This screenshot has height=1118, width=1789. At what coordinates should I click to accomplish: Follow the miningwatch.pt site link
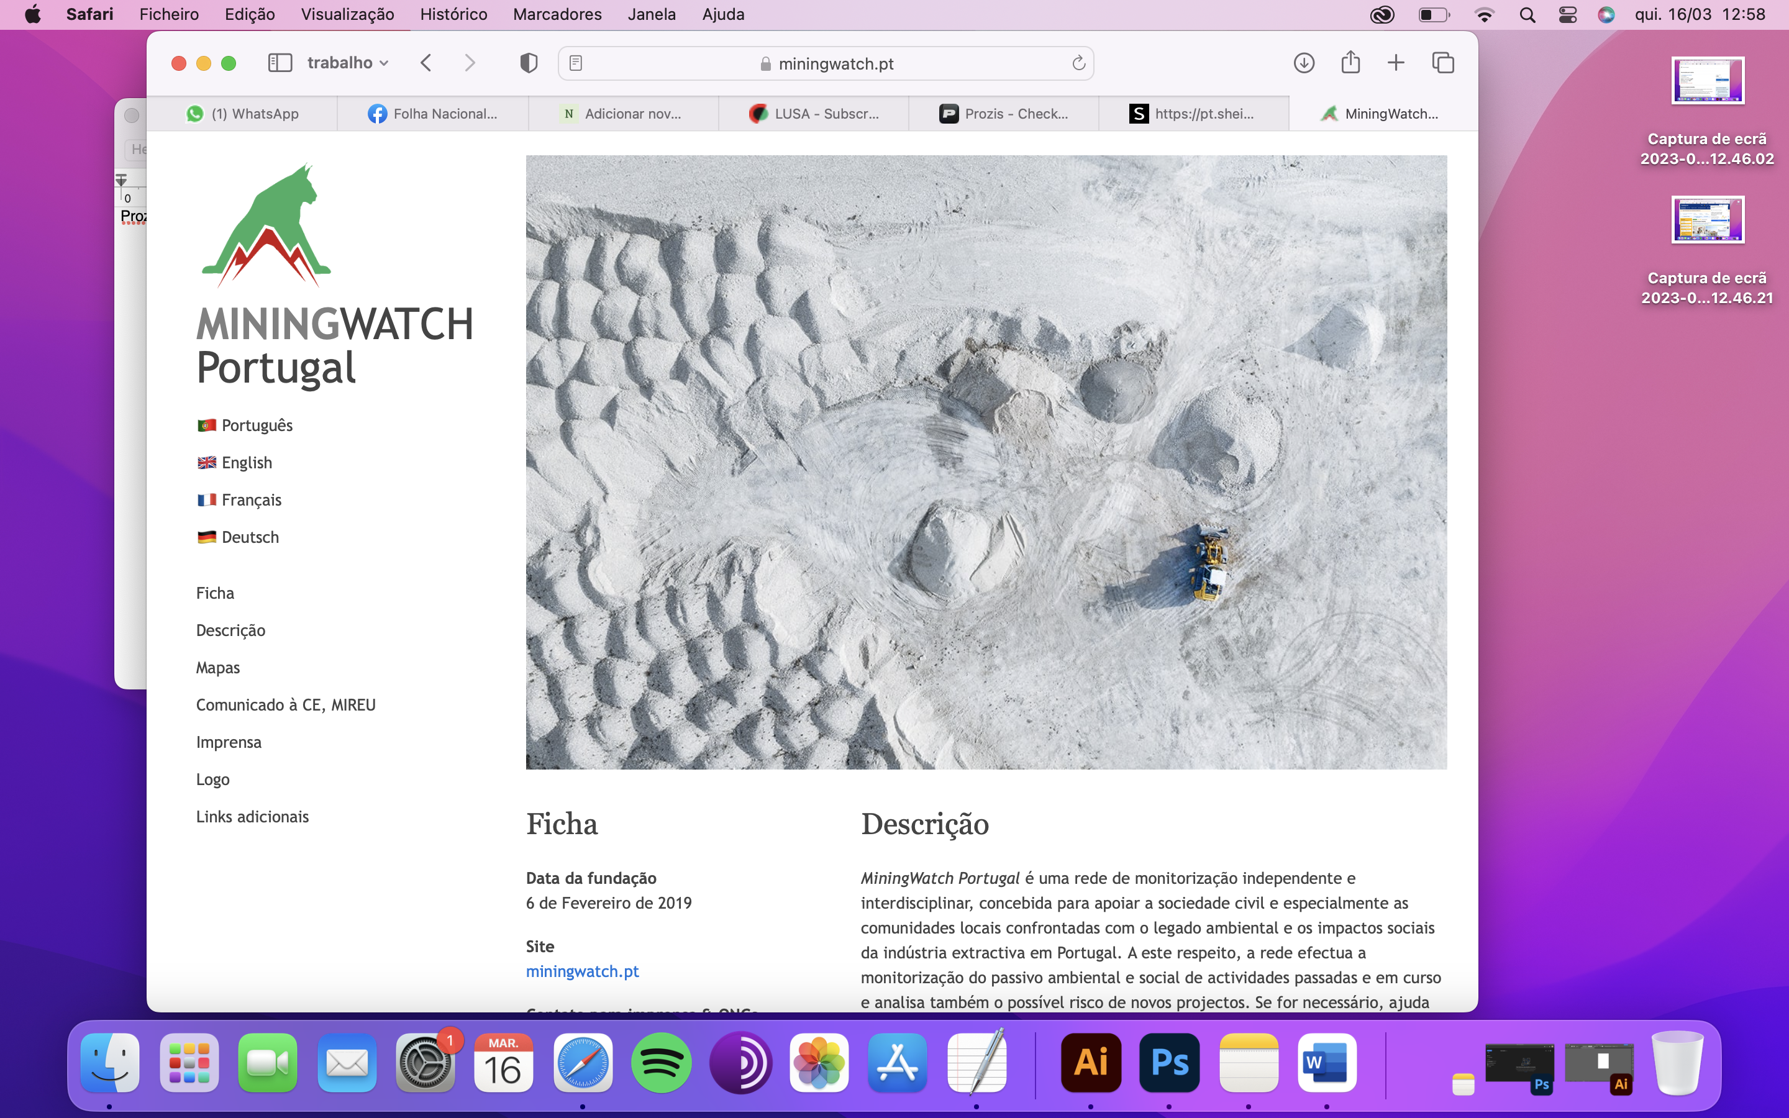click(x=583, y=971)
